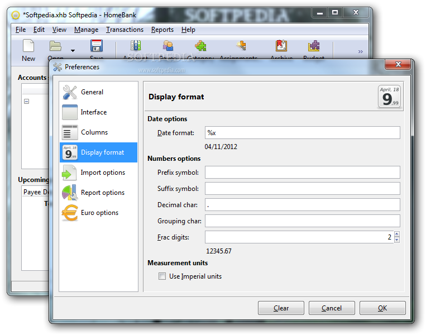Show more toolbar items chevron
This screenshot has height=335, width=426.
[360, 51]
